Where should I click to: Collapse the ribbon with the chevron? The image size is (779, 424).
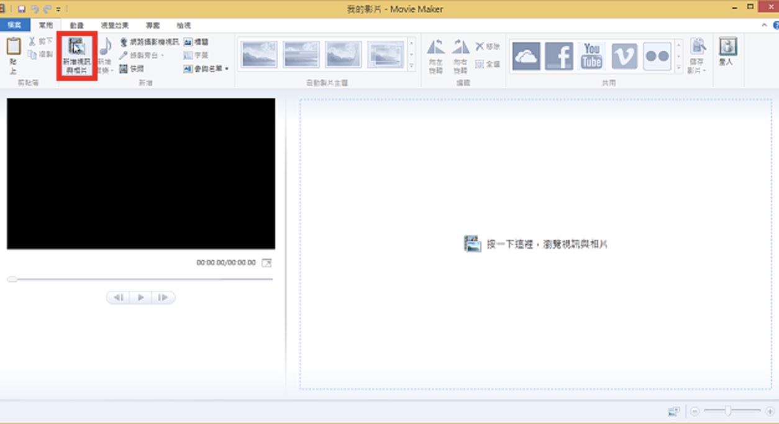[765, 25]
